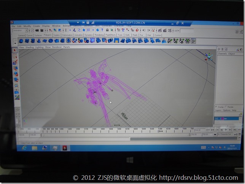Create a polygon cone from the shelf
245x184 pixels.
click(x=38, y=41)
